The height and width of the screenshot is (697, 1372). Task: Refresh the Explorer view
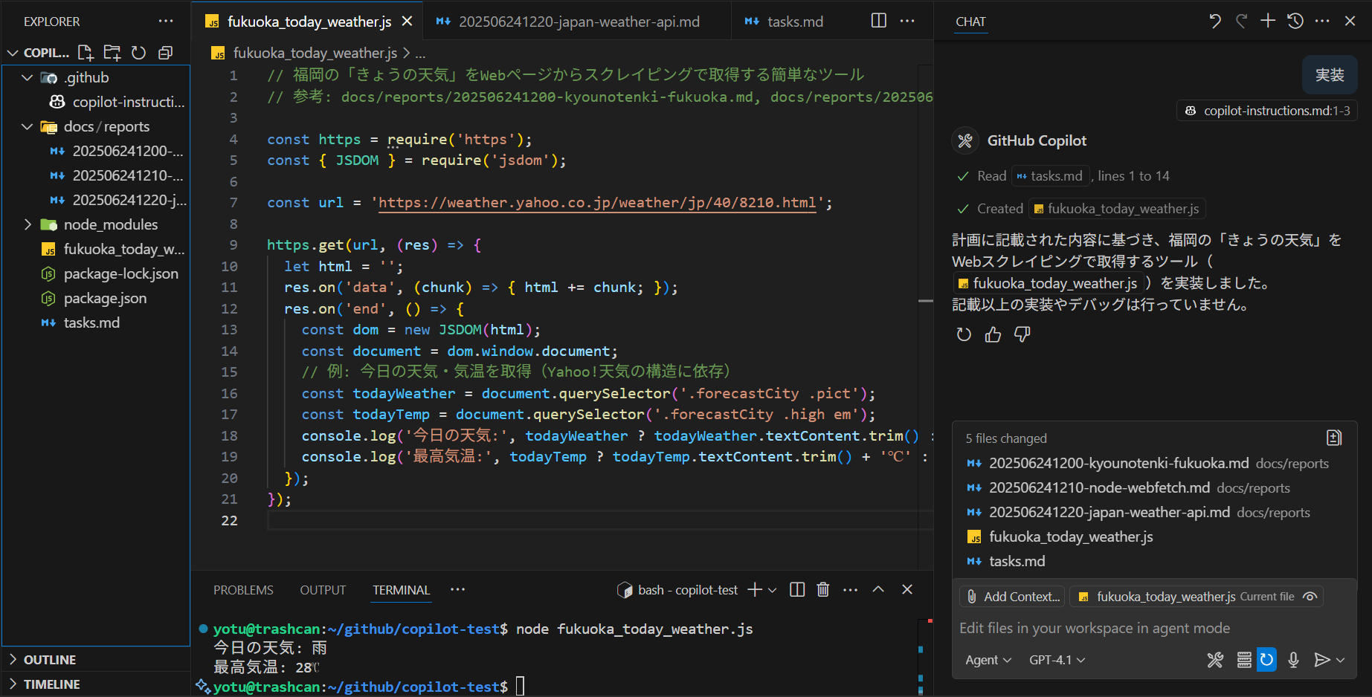[x=138, y=52]
